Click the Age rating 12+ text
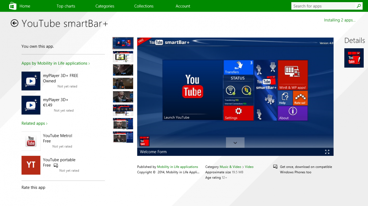Screen dimensions: 368x206 tap(216, 178)
